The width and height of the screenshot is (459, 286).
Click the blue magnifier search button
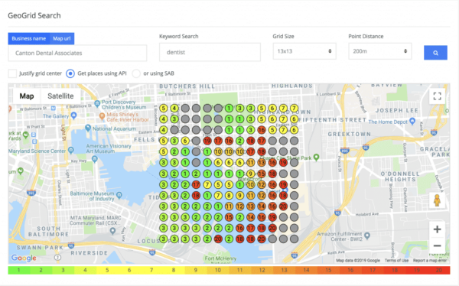tap(435, 53)
